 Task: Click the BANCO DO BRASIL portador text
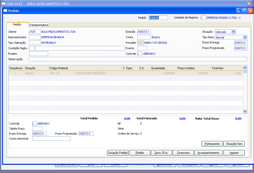coord(156,43)
